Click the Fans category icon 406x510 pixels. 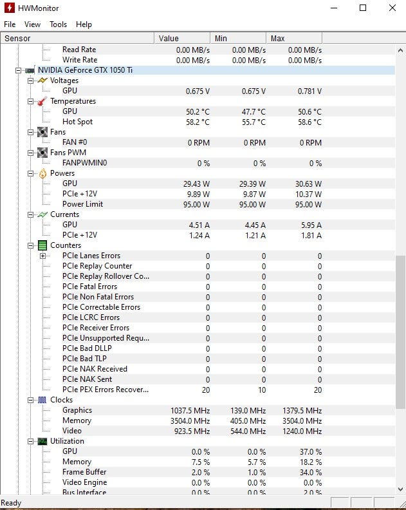tap(42, 132)
